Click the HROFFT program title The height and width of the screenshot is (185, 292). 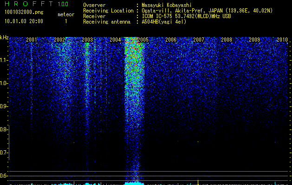coord(29,4)
